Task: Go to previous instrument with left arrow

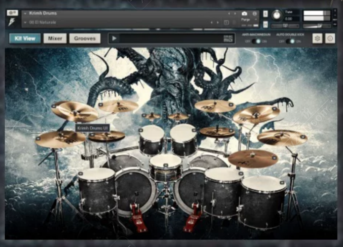Action: click(229, 14)
